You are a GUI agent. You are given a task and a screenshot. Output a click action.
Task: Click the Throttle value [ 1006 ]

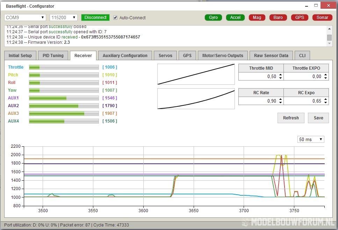pos(110,67)
